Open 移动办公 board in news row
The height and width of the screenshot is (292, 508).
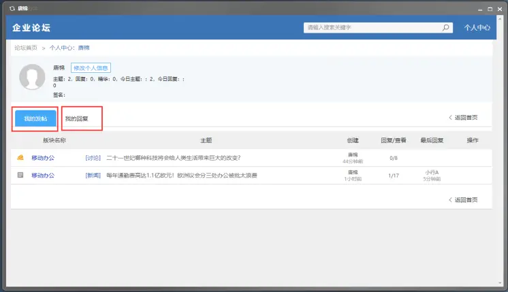click(43, 176)
